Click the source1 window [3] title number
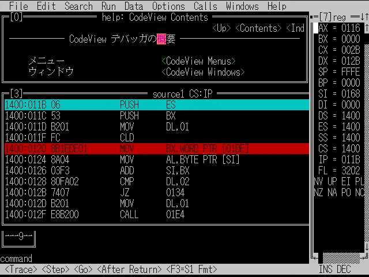Image resolution: width=369 pixels, height=277 pixels. (x=16, y=93)
